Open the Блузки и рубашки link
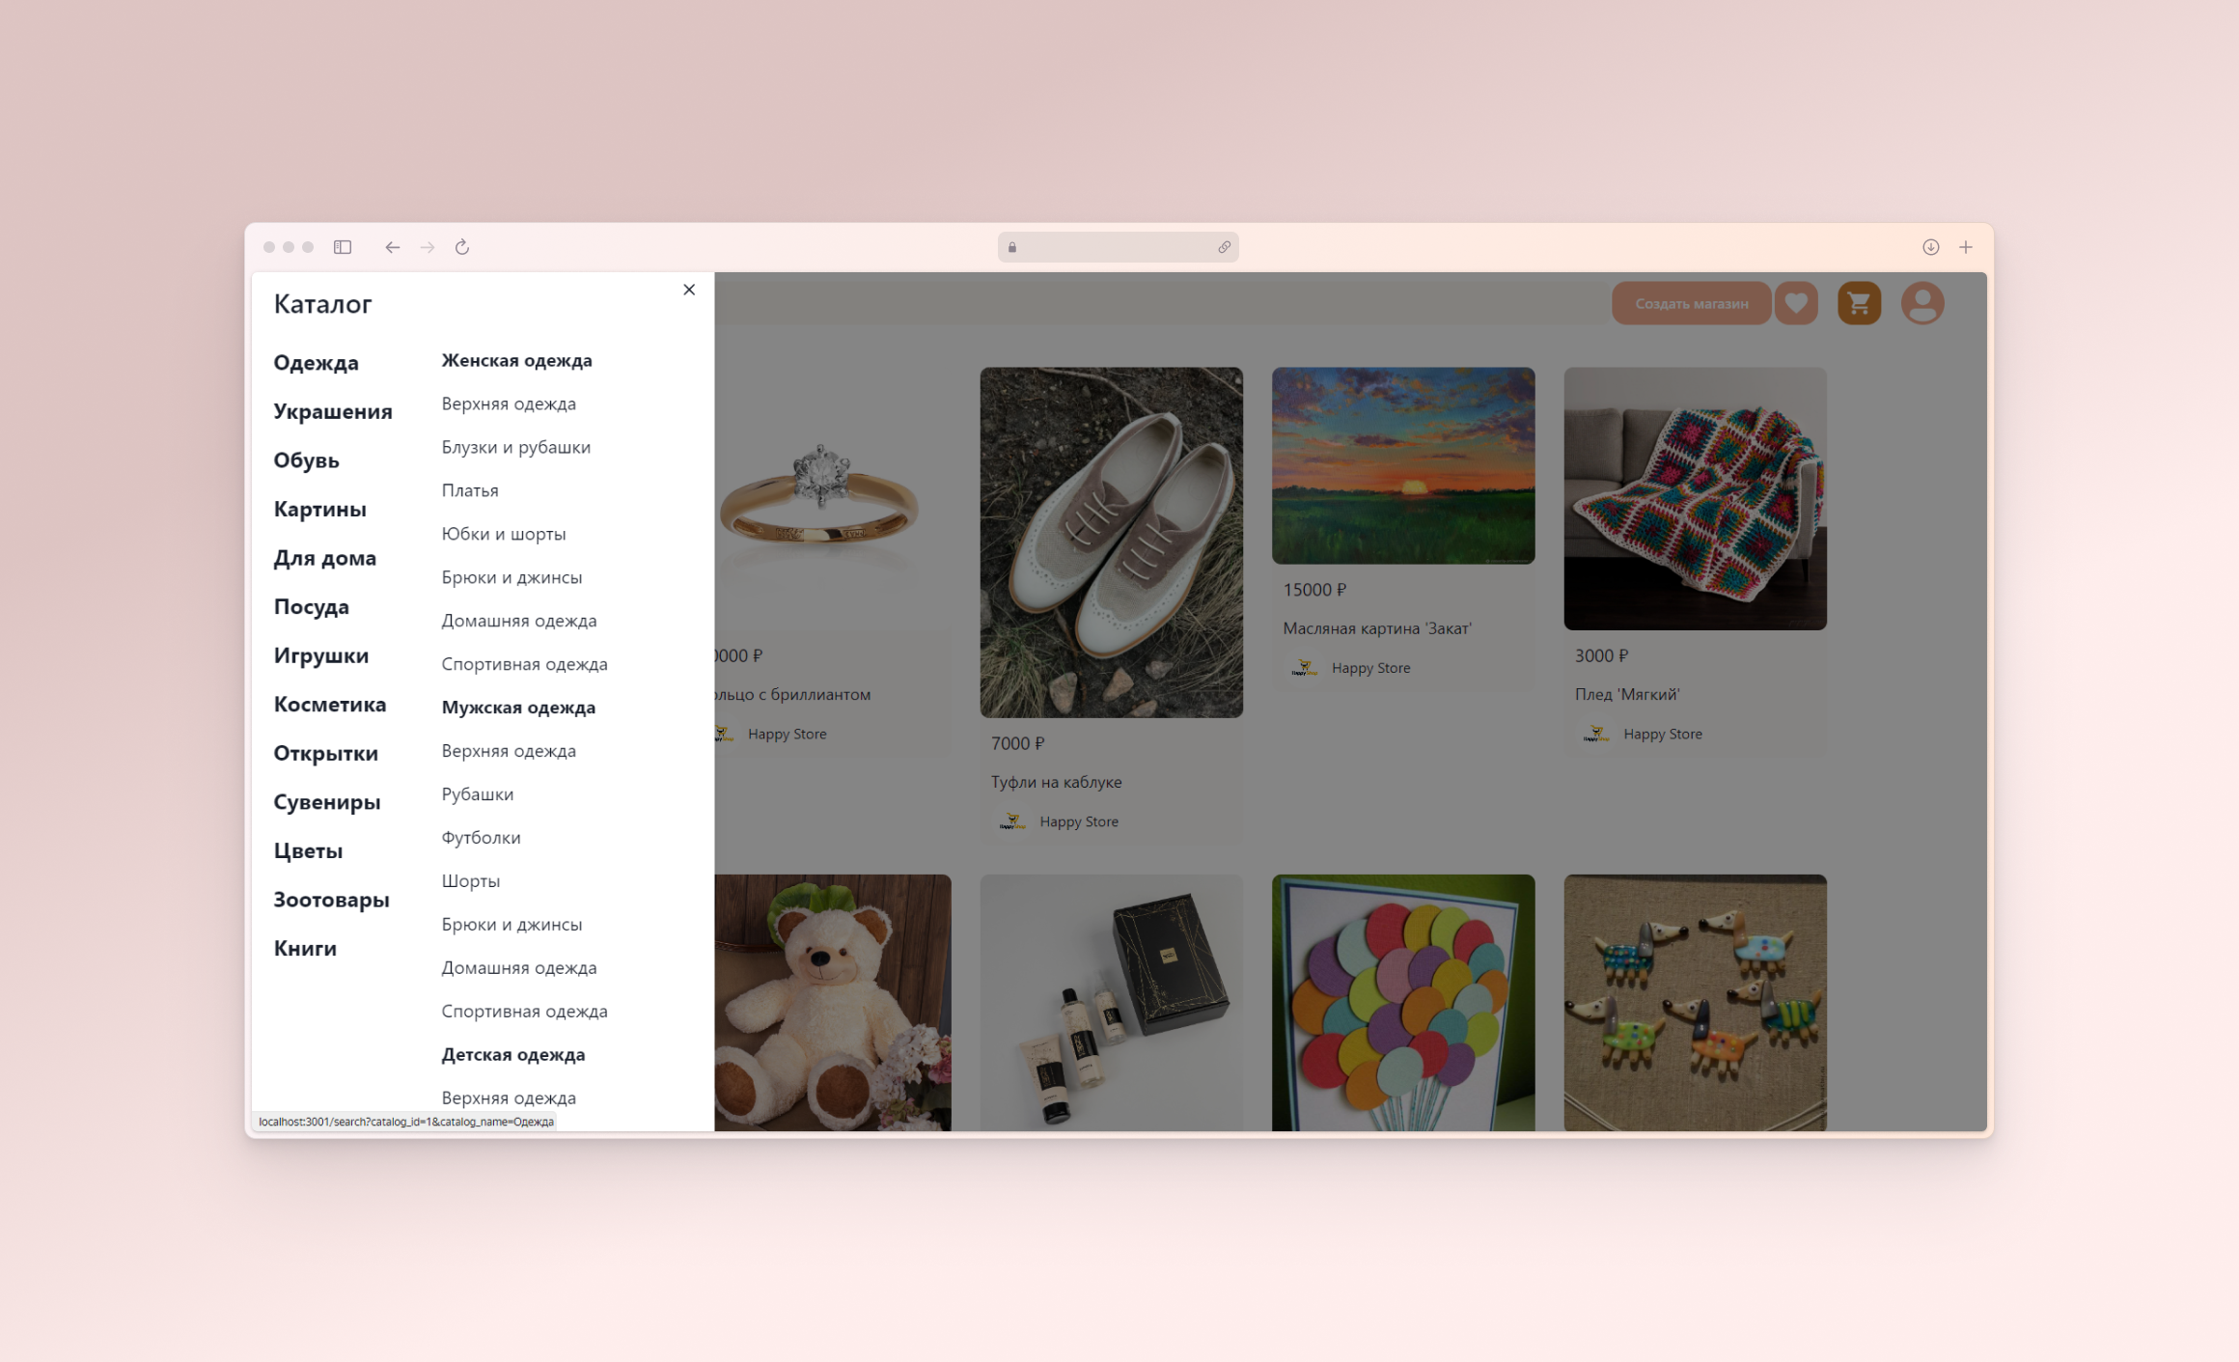The image size is (2239, 1362). coord(515,447)
